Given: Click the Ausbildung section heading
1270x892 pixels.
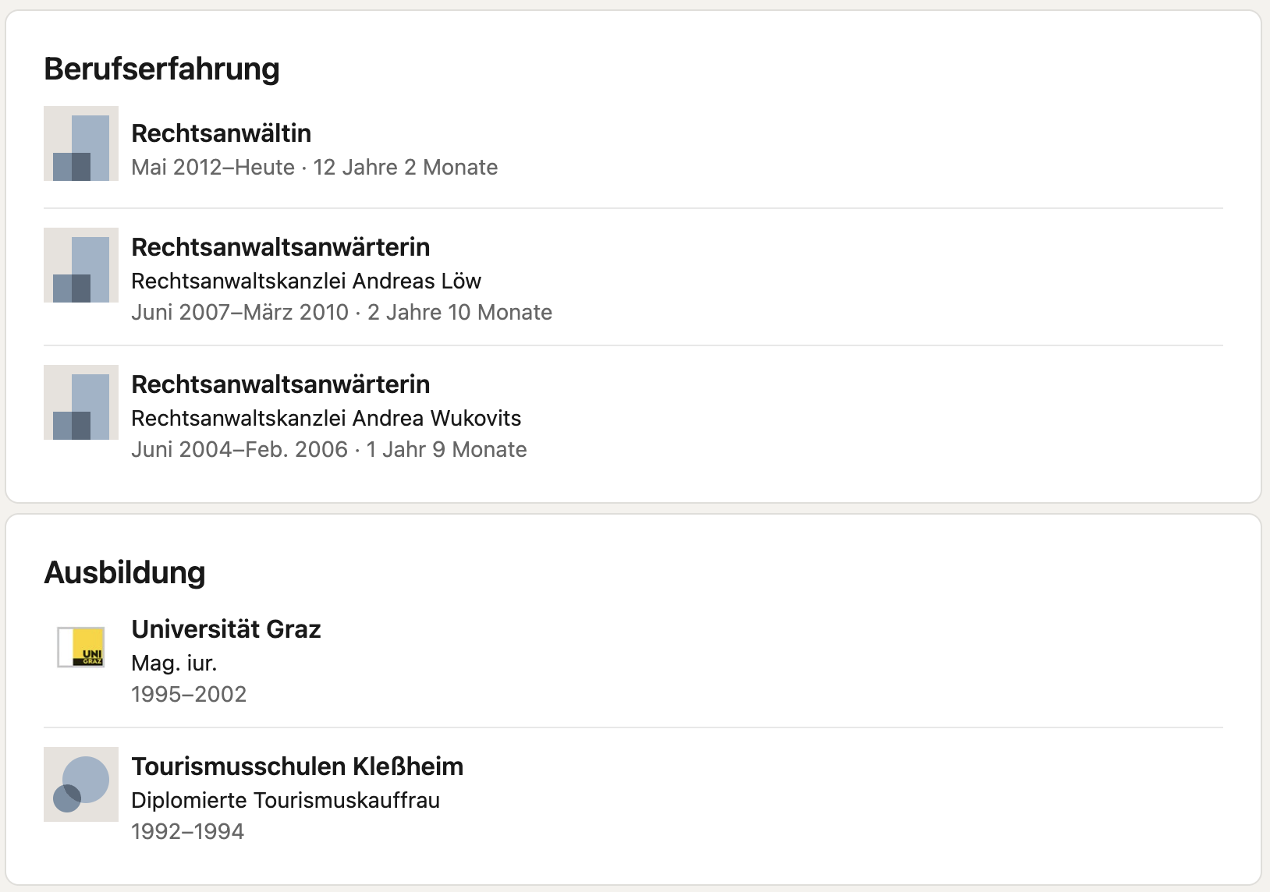Looking at the screenshot, I should 125,572.
